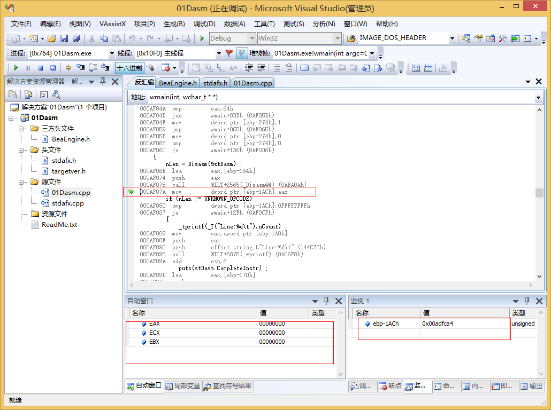This screenshot has width=551, height=410.
Task: Toggle auto-hide pin of 自动窗口 panel
Action: pos(326,301)
